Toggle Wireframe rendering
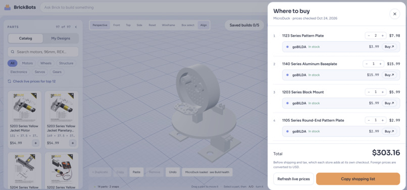407x190 pixels. pyautogui.click(x=169, y=25)
